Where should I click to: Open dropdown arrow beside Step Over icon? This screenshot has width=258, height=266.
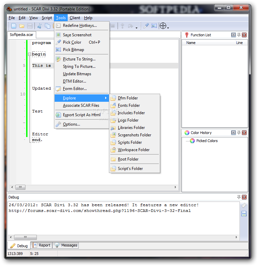coord(136,28)
